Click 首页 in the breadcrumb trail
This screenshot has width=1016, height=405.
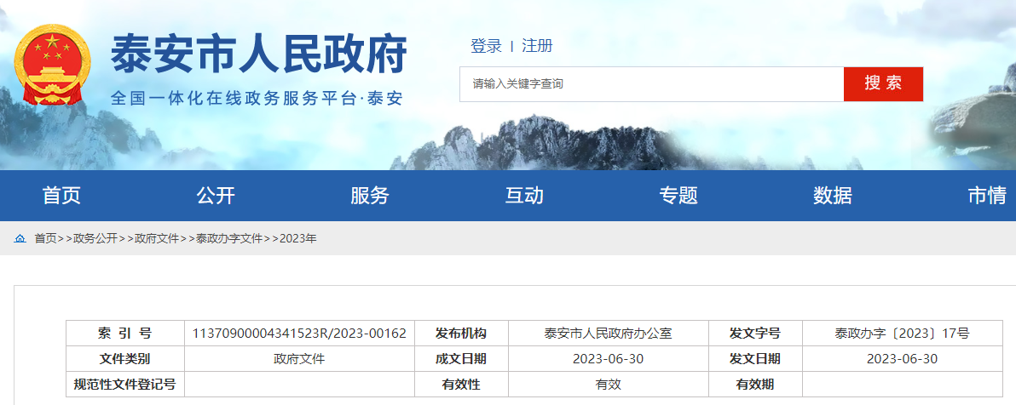(45, 239)
